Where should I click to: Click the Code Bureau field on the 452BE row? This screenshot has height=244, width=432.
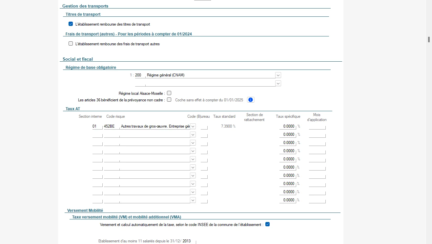(x=204, y=126)
